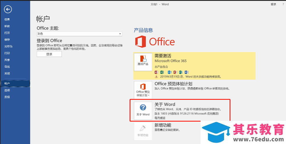The height and width of the screenshot is (144, 286).
Task: Open 选项 from the sidebar
Action: (x=7, y=90)
